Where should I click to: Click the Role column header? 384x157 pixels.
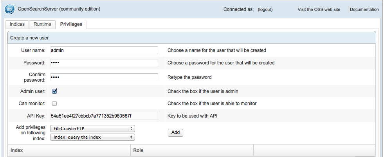tap(139, 150)
